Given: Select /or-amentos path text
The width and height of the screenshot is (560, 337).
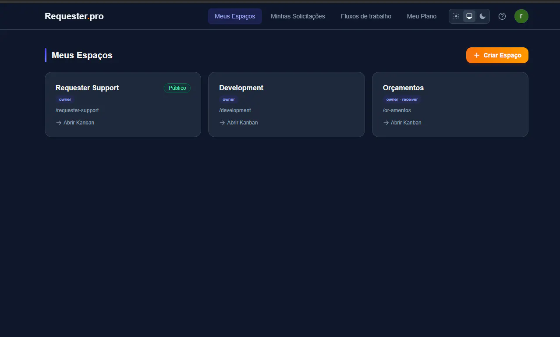Looking at the screenshot, I should pos(397,110).
